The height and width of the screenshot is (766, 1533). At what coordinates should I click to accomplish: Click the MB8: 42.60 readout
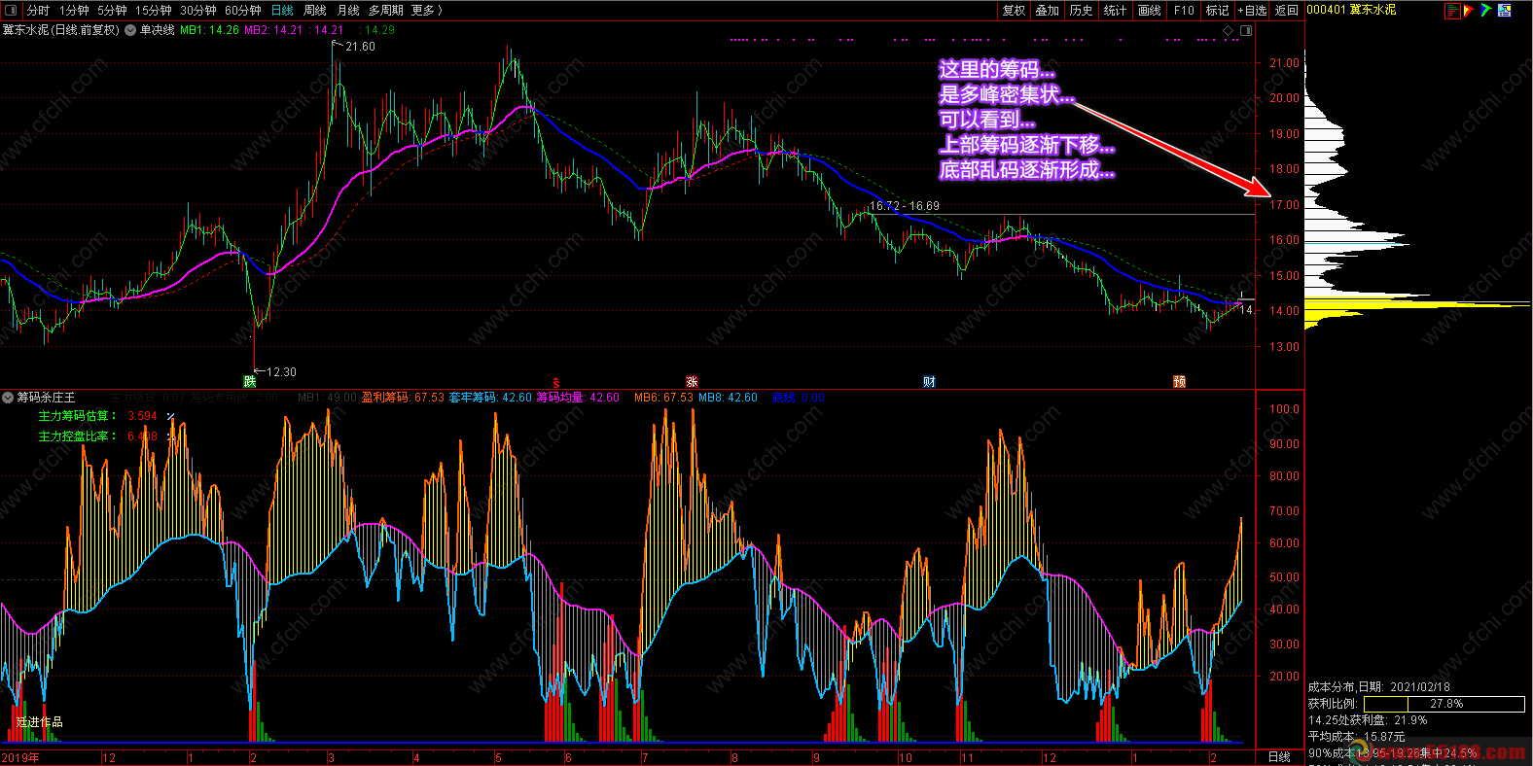click(728, 398)
